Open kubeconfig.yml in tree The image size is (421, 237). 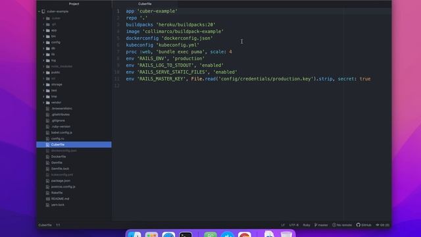[62, 174]
